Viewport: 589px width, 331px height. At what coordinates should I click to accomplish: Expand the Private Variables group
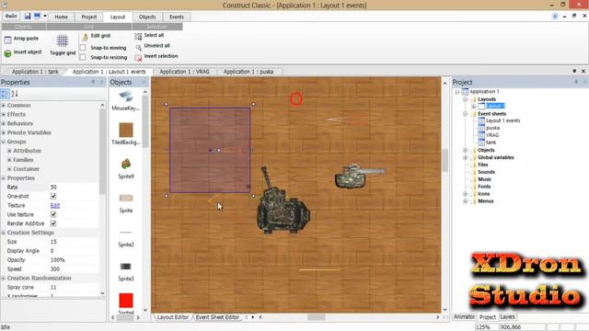[x=4, y=132]
